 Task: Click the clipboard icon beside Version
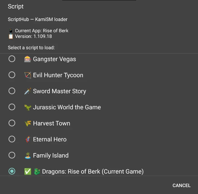pos(11,36)
